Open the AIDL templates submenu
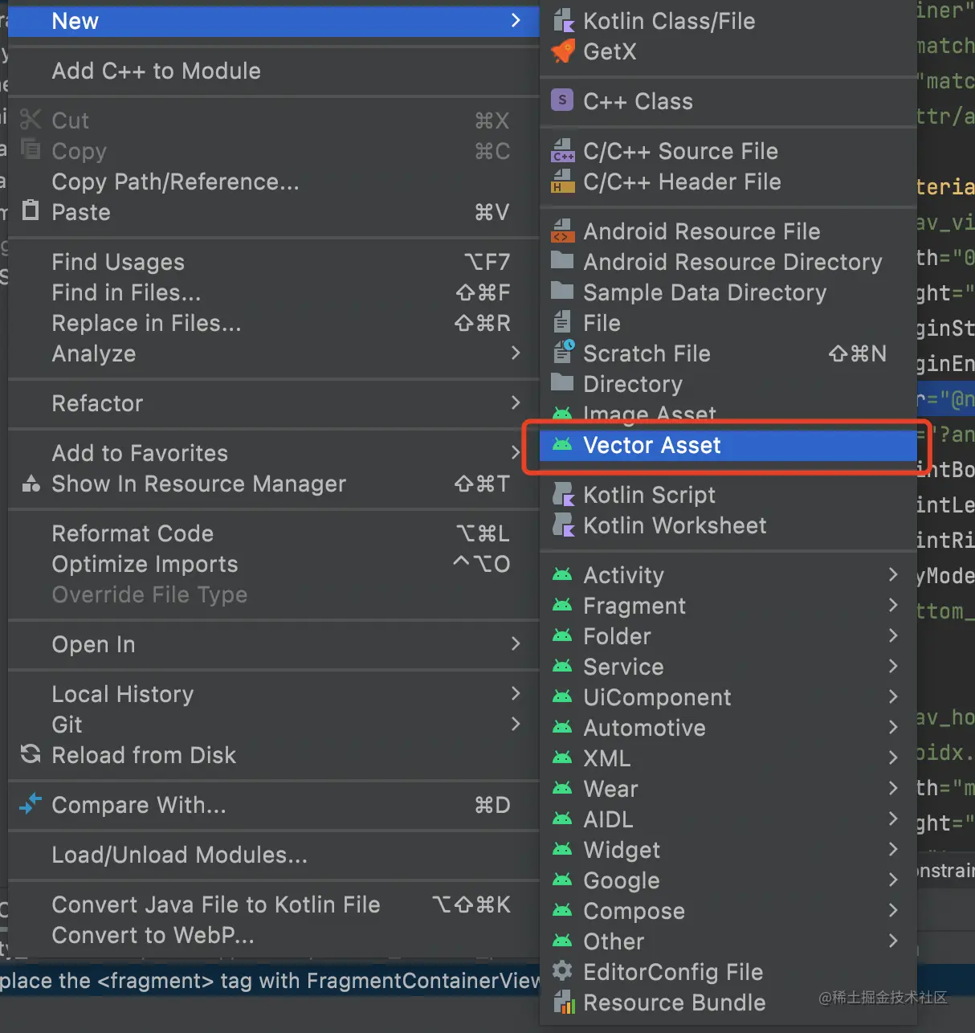This screenshot has width=975, height=1033. pyautogui.click(x=728, y=819)
